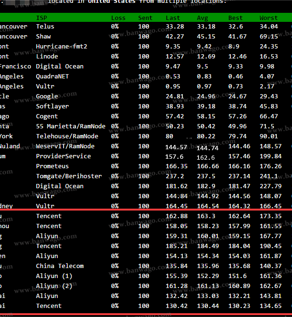
Task: Click the 8.9 best value for Hurricane-fmt2
Action: (234, 47)
